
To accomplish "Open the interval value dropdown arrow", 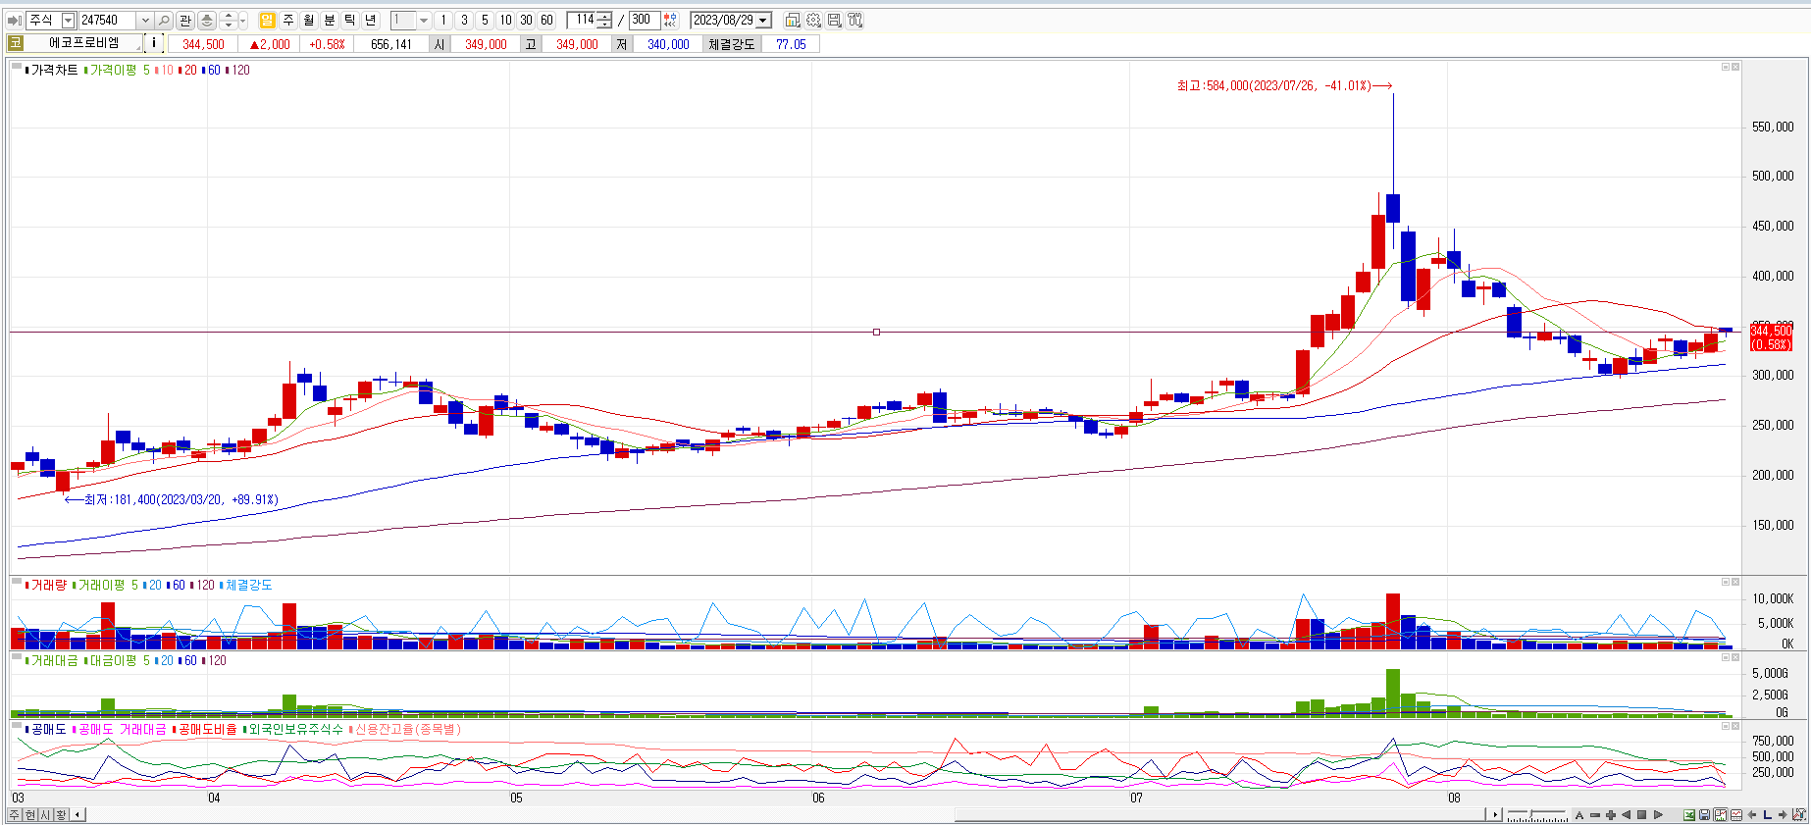I will click(423, 20).
